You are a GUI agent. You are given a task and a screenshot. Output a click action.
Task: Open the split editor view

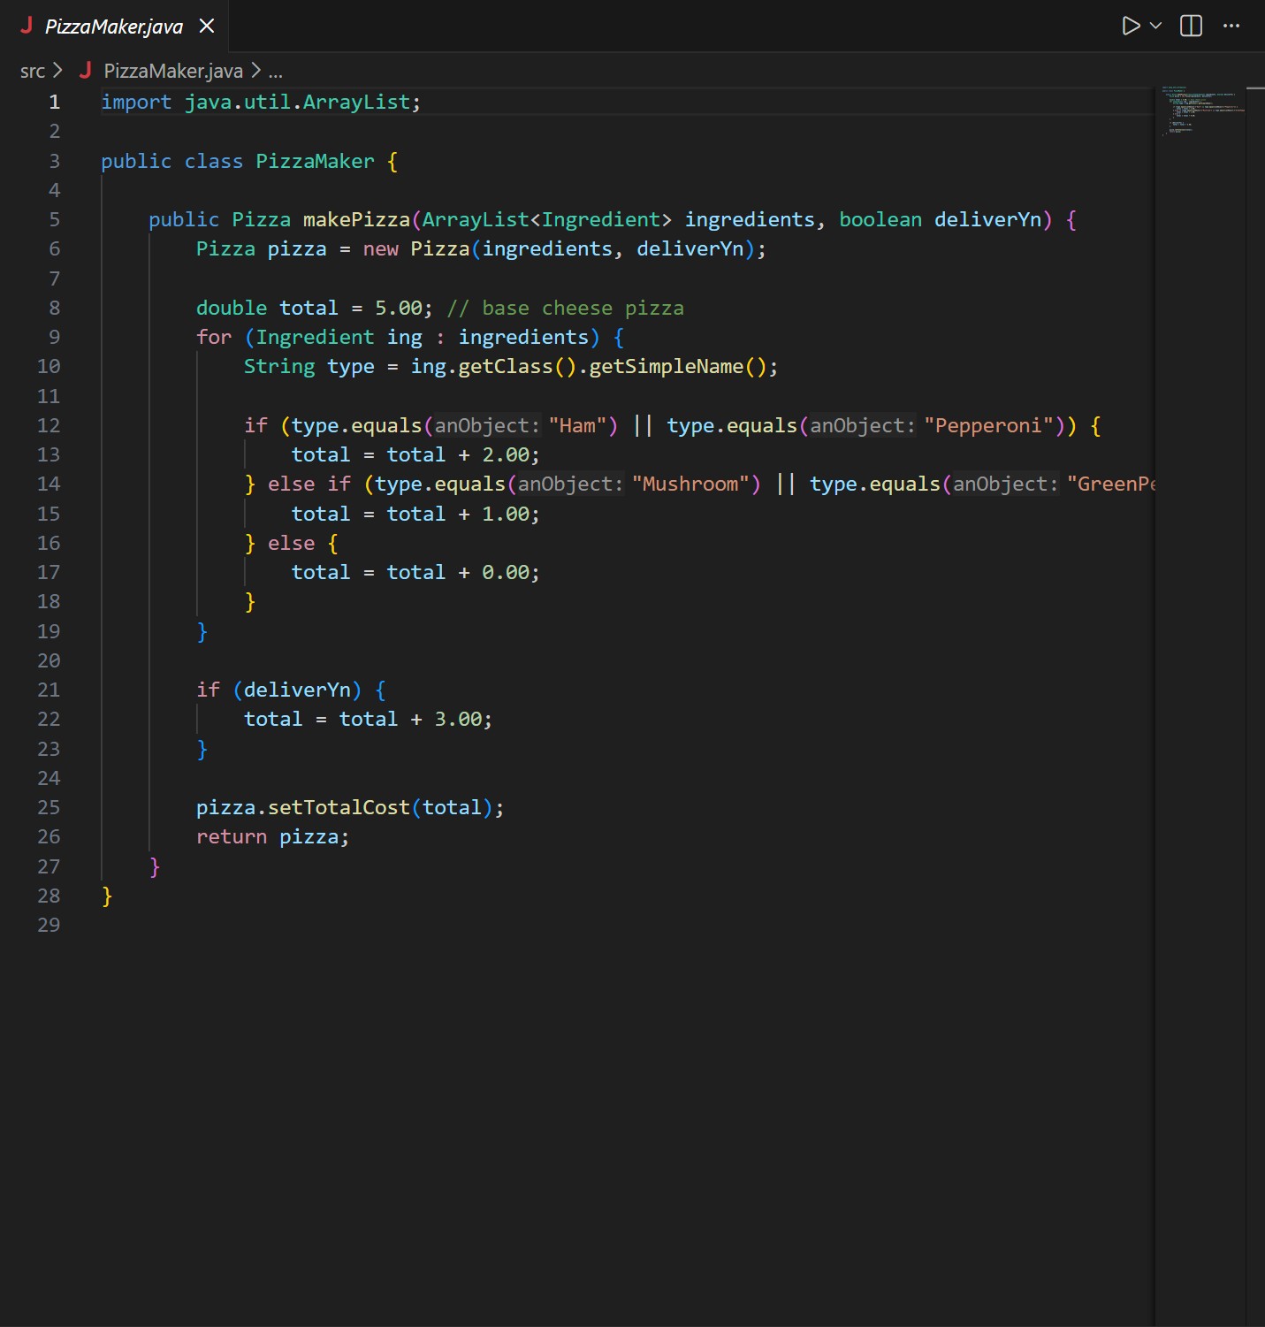point(1190,26)
